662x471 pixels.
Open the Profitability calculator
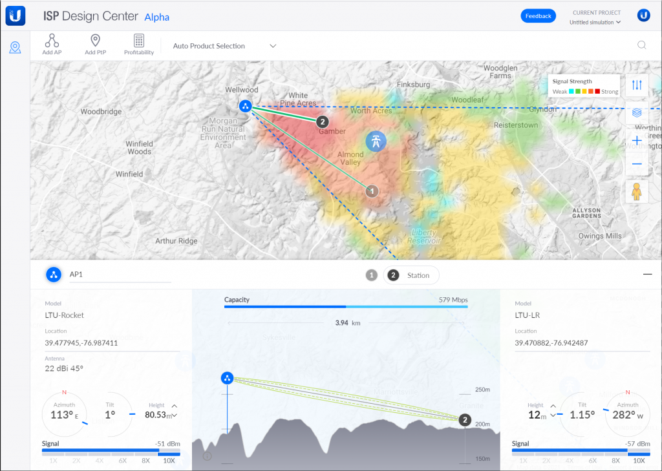point(138,41)
